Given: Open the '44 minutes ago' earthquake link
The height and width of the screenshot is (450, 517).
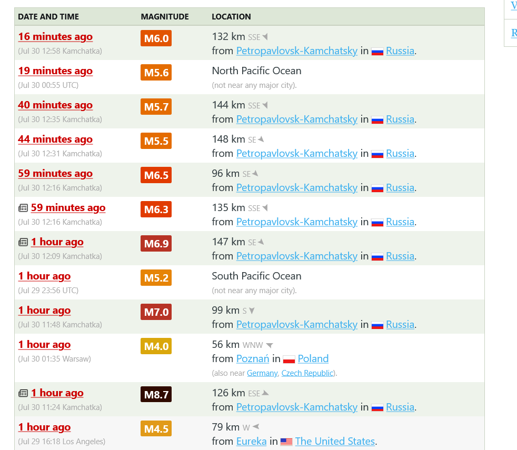Looking at the screenshot, I should 55,139.
